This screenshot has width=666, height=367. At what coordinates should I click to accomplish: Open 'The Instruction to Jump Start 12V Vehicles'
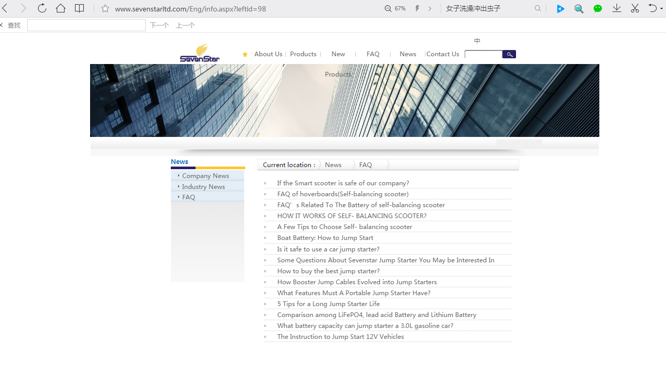(341, 337)
